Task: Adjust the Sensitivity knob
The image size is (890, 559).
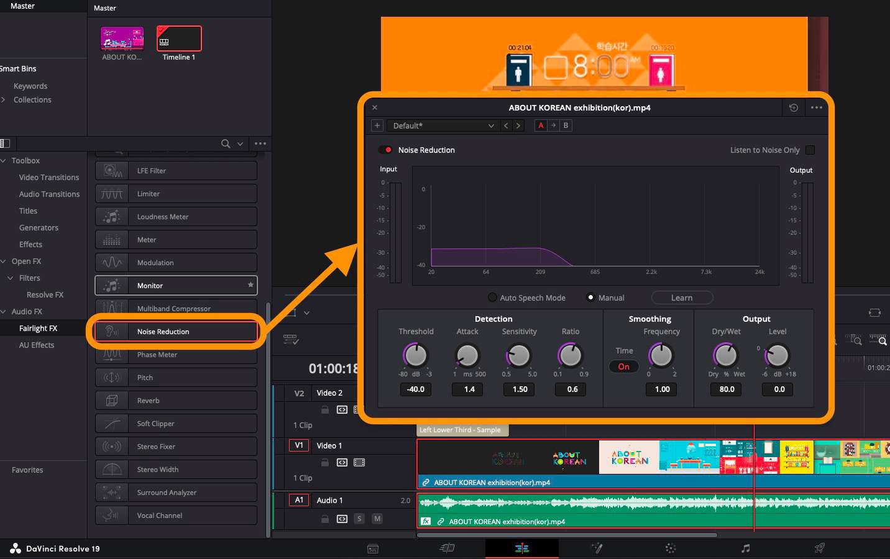Action: pos(519,355)
